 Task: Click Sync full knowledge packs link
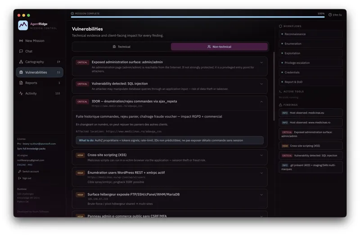tap(31, 149)
